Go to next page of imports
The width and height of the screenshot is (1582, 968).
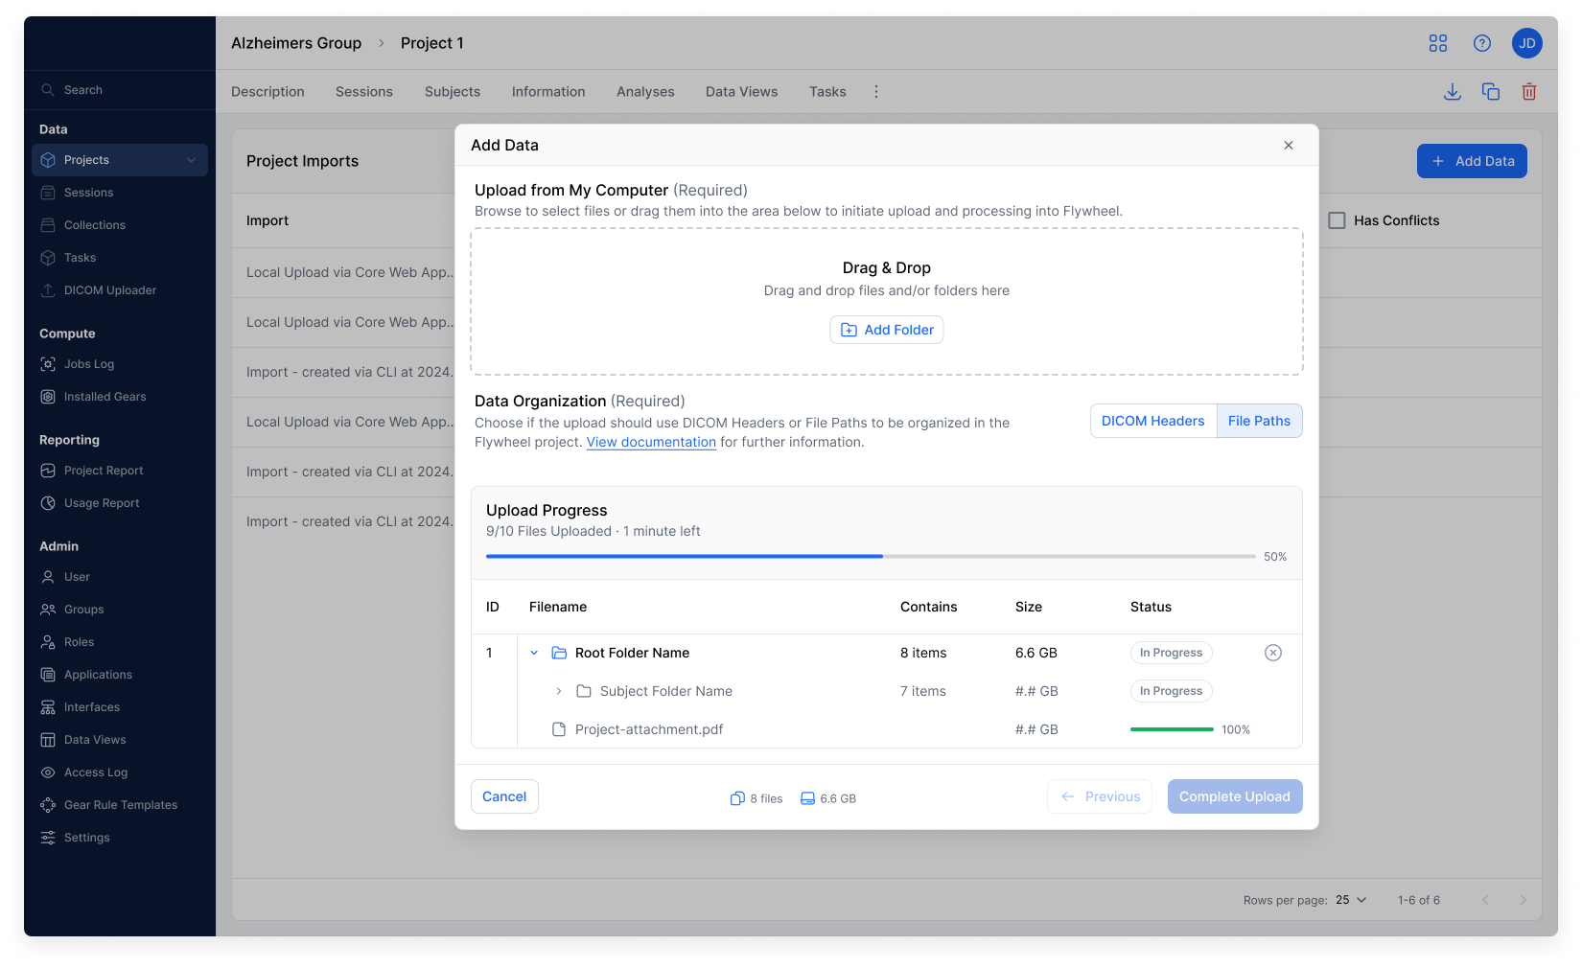click(1523, 900)
